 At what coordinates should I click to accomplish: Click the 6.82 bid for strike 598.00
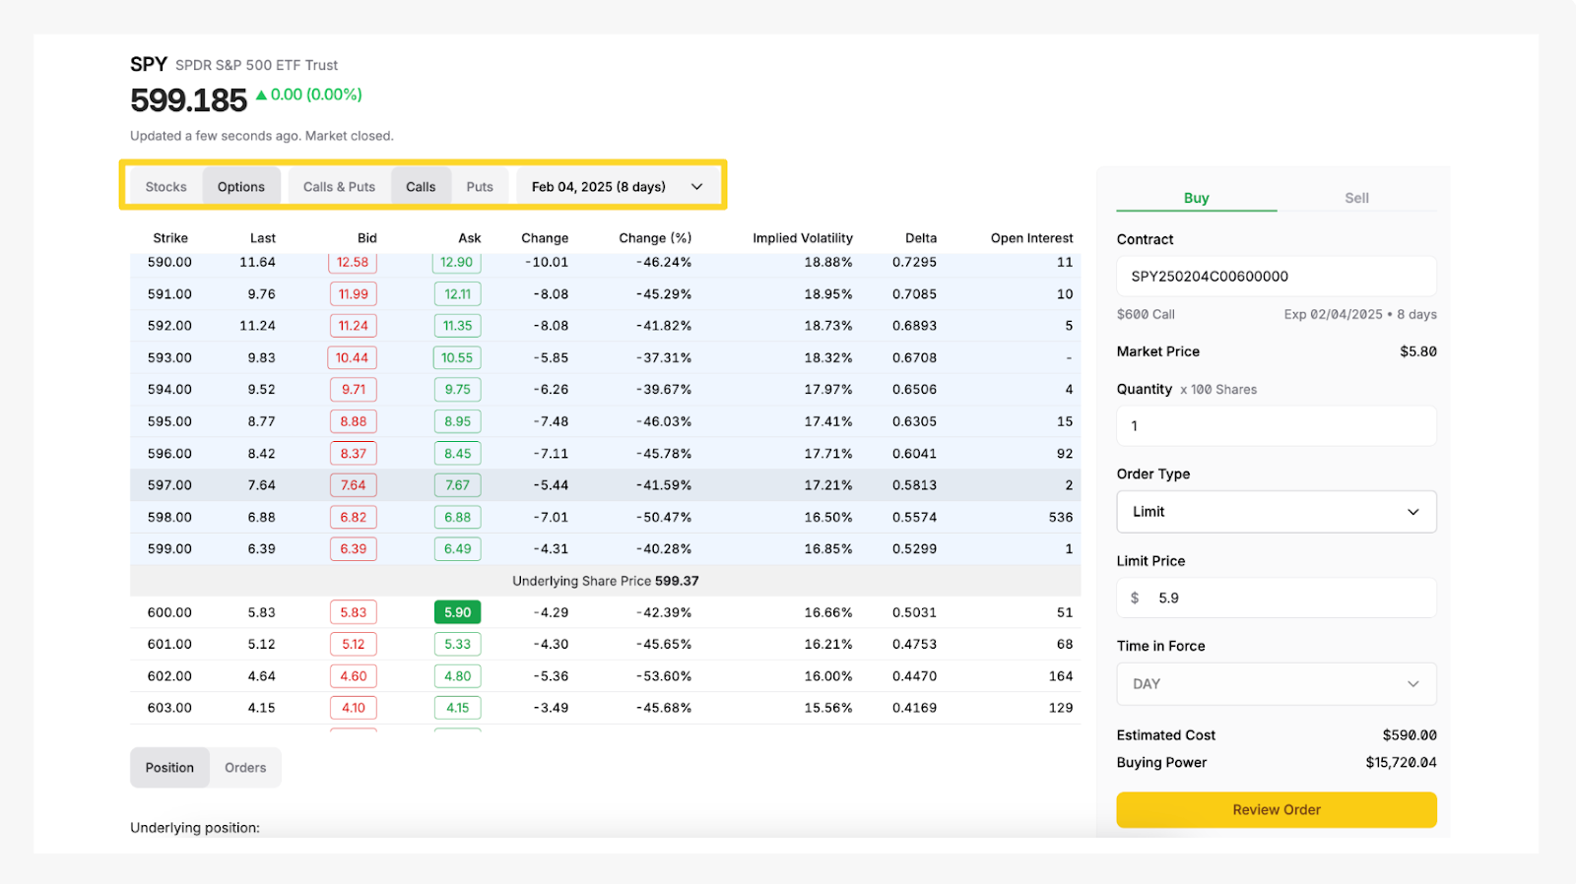354,517
